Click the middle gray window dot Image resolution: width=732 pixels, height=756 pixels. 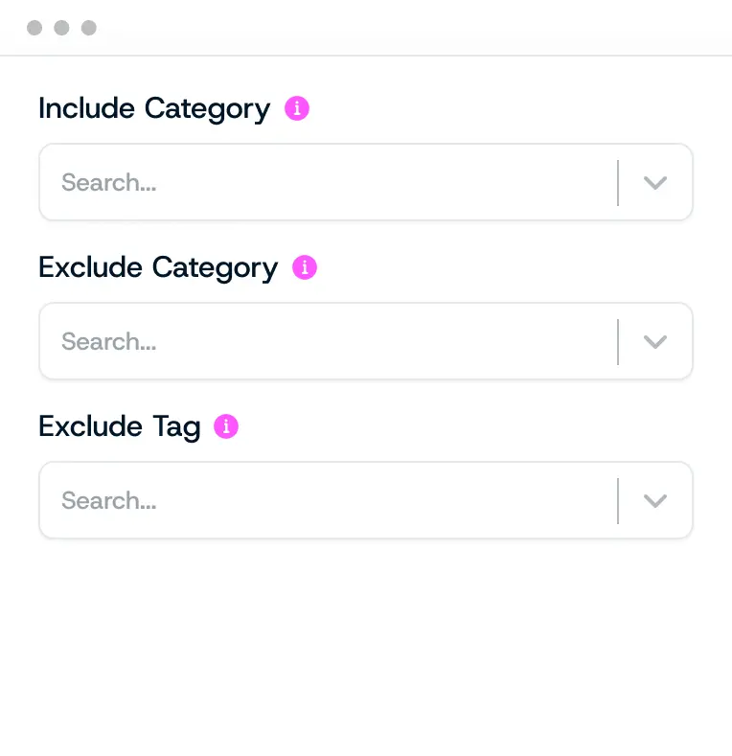(61, 28)
